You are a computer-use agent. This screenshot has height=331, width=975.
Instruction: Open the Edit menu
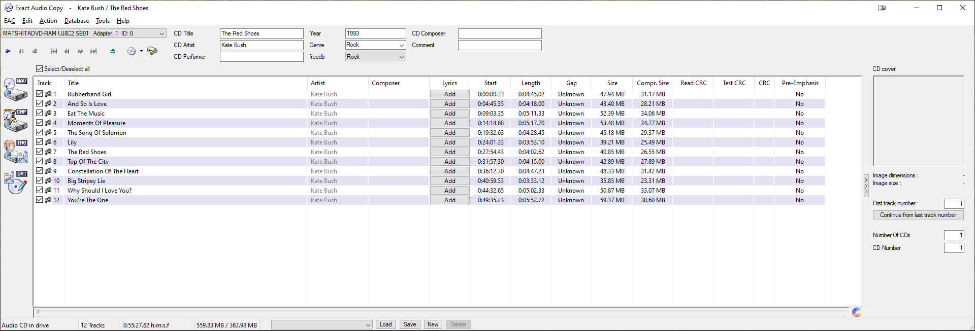[27, 21]
